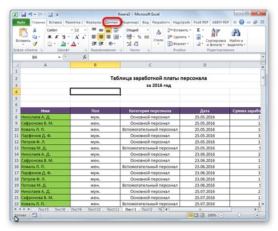Decrease the font size
Viewport: 278px width, 231px height.
[x=84, y=37]
